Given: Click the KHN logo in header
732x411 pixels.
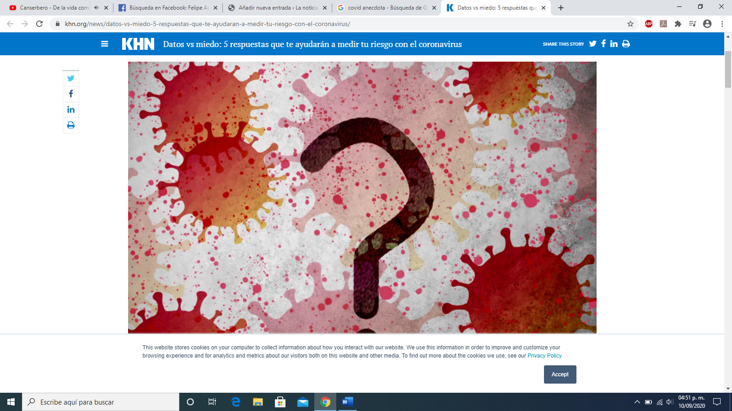Looking at the screenshot, I should [138, 44].
